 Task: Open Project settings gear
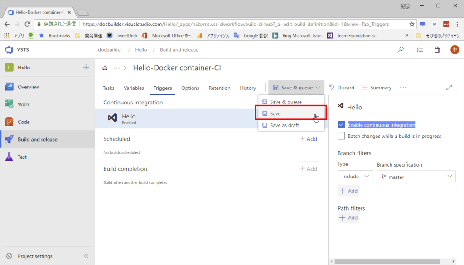(x=9, y=256)
